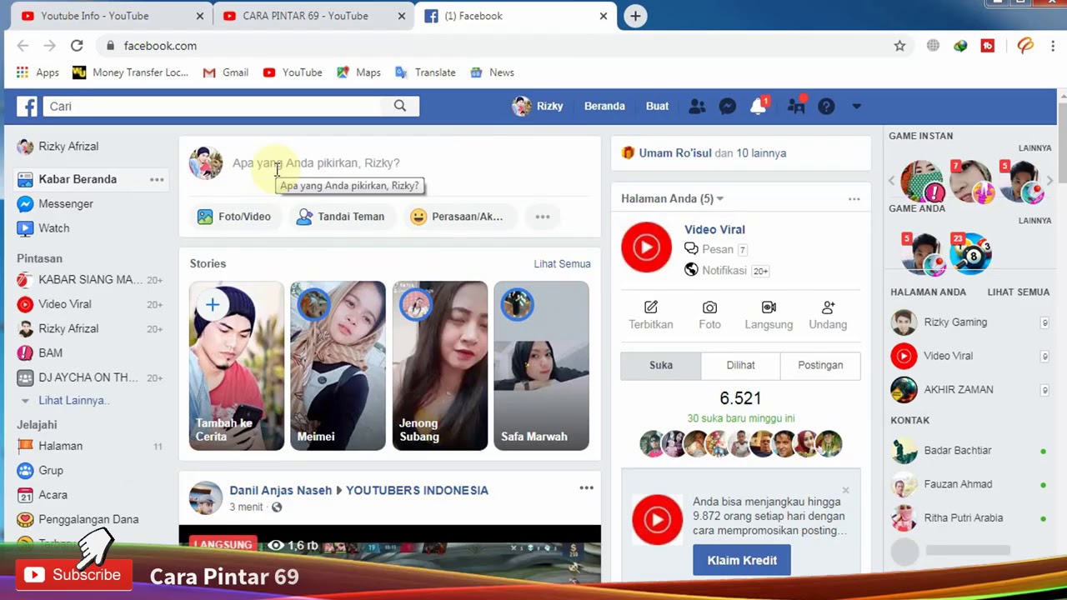Open a new Chrome tab with plus button
This screenshot has width=1067, height=600.
(635, 16)
